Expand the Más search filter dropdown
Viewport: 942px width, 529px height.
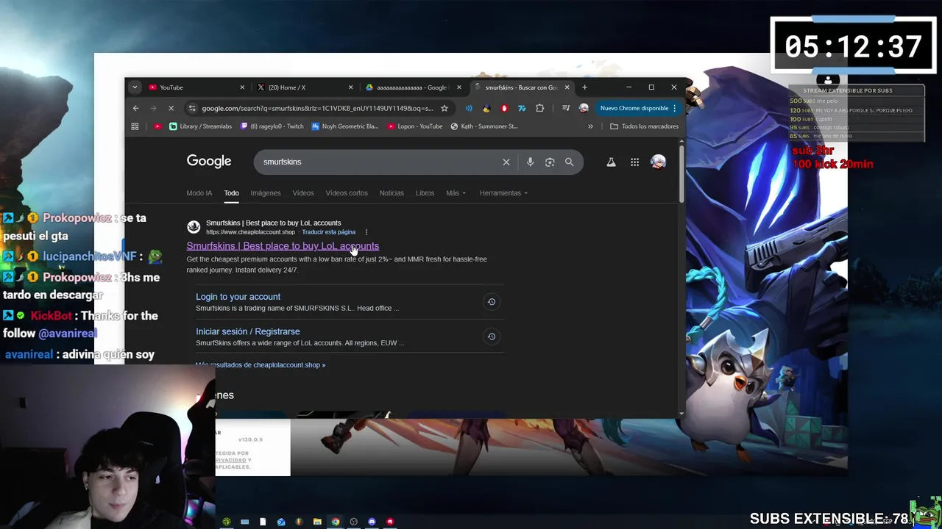[x=456, y=193]
